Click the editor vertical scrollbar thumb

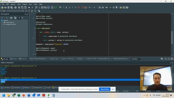pyautogui.click(x=172, y=38)
